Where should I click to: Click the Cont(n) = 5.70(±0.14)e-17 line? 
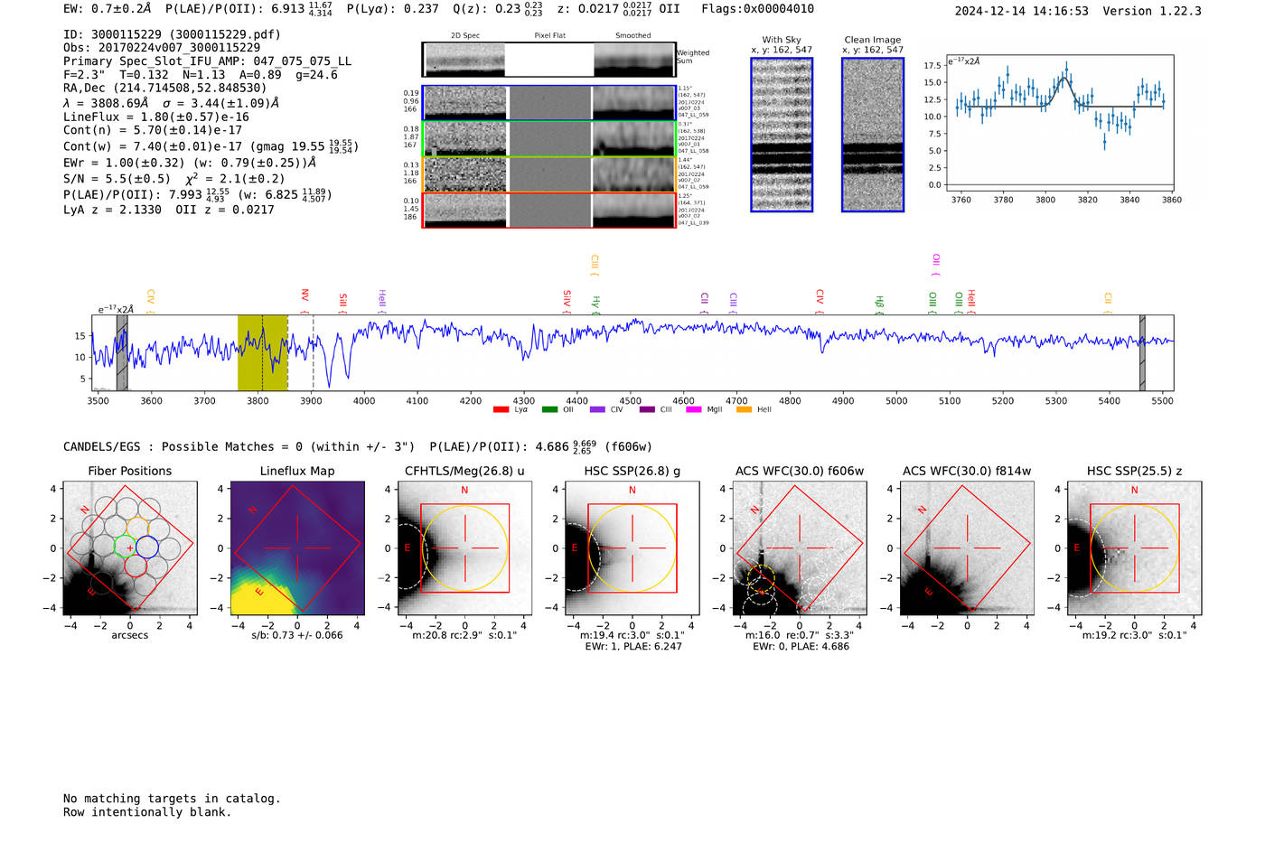(x=153, y=130)
